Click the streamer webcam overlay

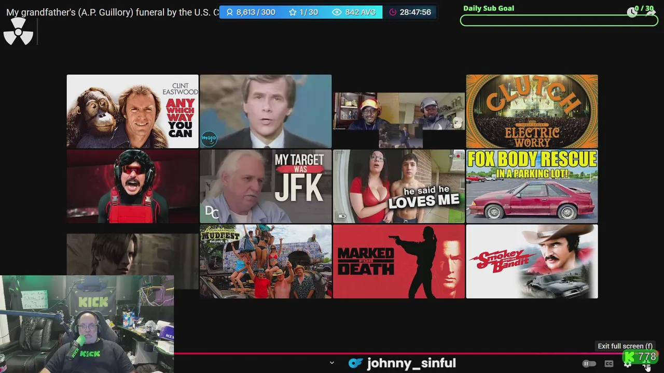coord(87,324)
